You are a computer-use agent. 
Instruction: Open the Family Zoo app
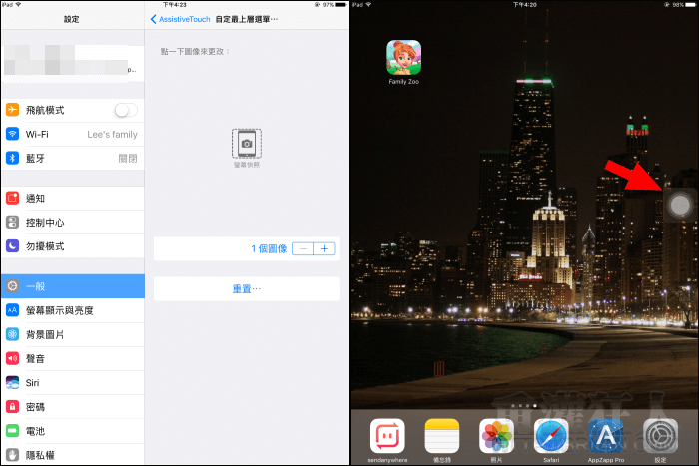[x=403, y=57]
